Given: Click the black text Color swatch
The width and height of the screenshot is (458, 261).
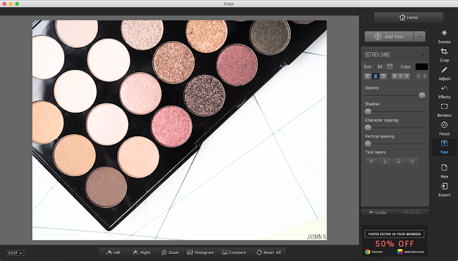Looking at the screenshot, I should (422, 66).
